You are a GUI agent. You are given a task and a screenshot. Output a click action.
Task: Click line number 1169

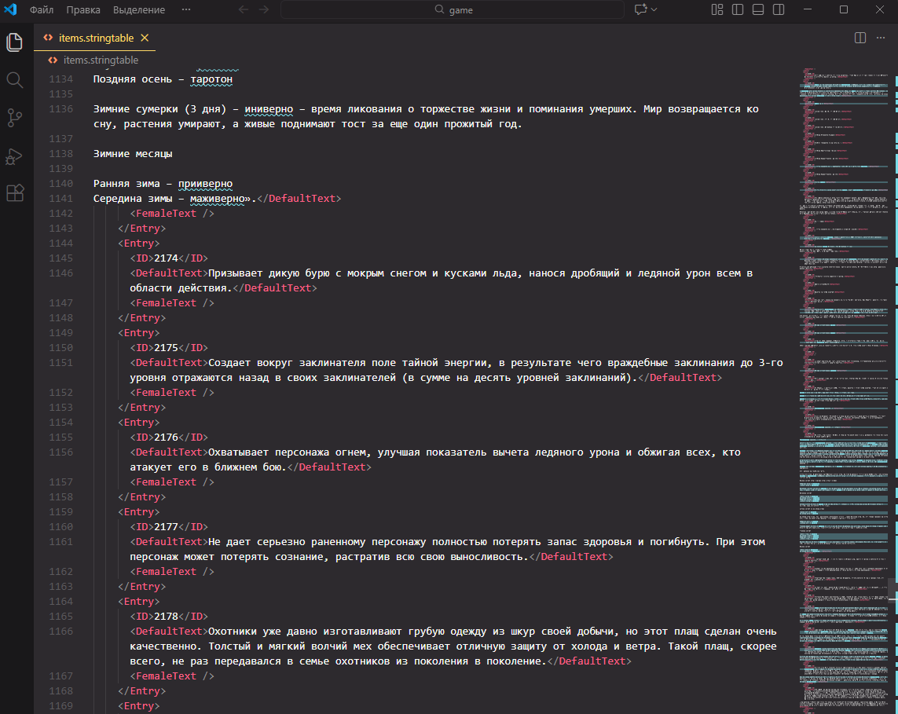(x=60, y=706)
